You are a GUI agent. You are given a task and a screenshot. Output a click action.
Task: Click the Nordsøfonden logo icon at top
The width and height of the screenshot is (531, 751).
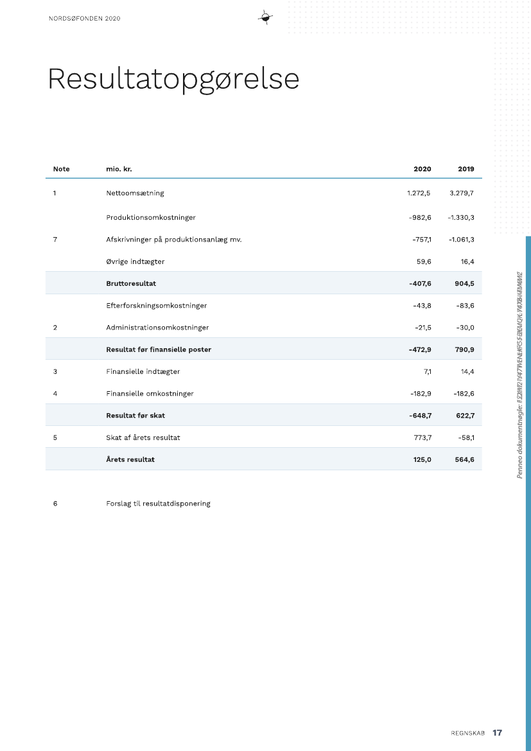click(x=265, y=18)
